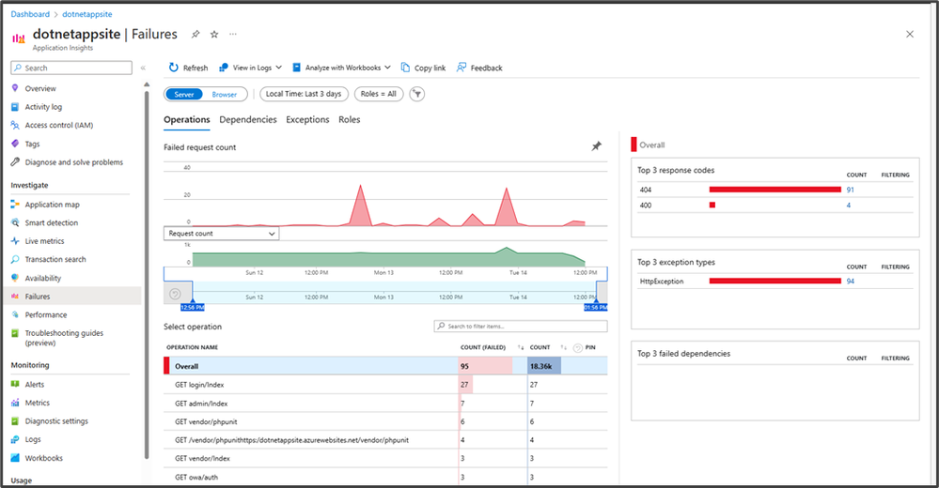Change the Roles = All filter
Screen dimensions: 939x488
(379, 94)
